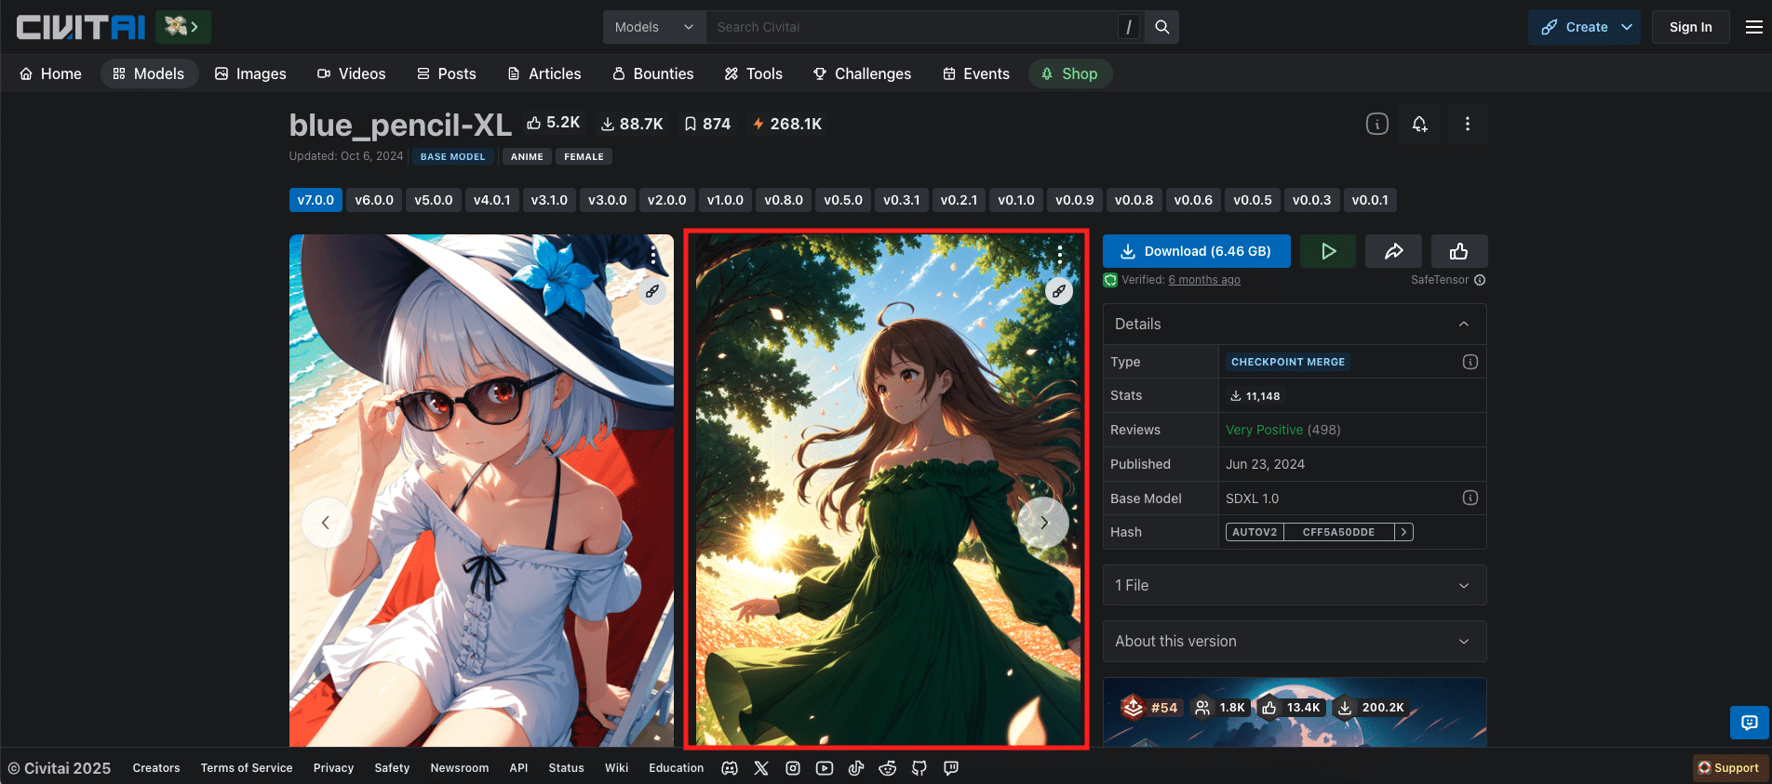Screen dimensions: 1772x784
Task: Open the Models search category dropdown
Action: pos(654,27)
